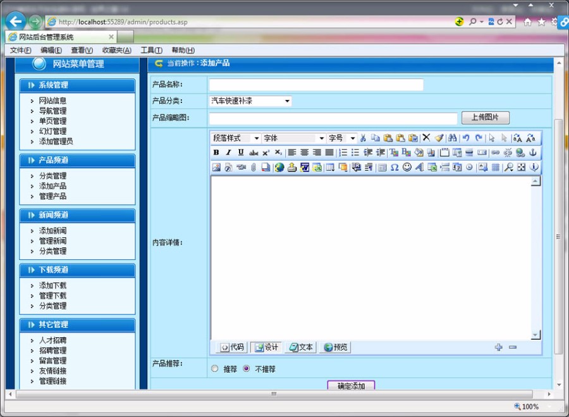Select the 推荐 radio button
This screenshot has height=417, width=569.
tap(215, 369)
